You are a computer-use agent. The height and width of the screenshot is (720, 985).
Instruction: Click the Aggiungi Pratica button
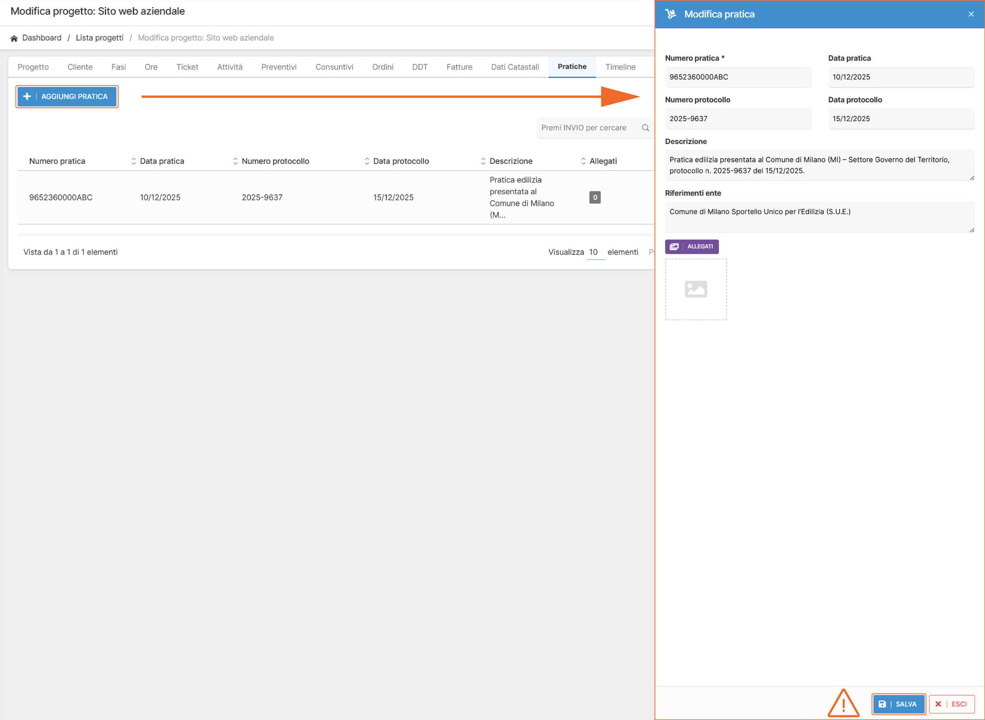[67, 97]
